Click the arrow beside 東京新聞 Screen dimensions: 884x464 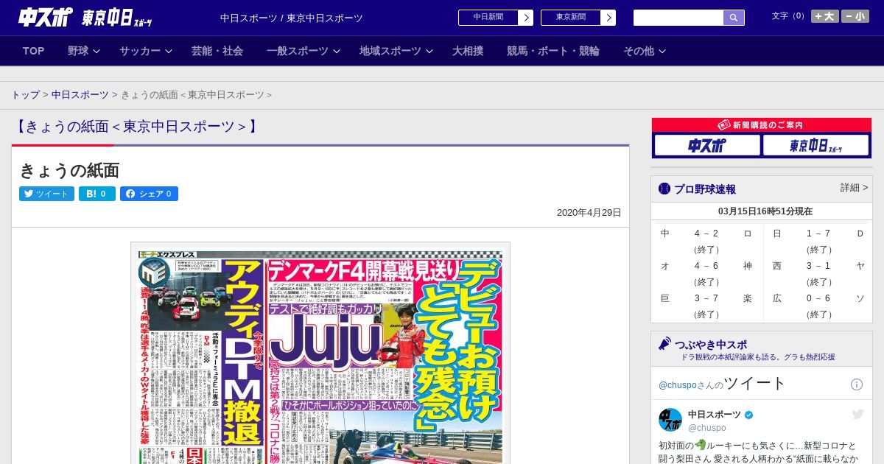pyautogui.click(x=608, y=18)
